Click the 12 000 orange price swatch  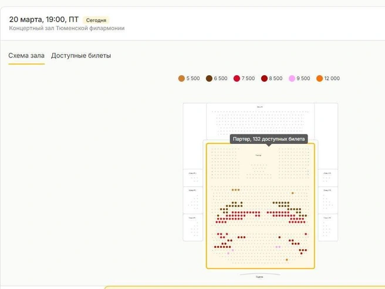point(319,78)
